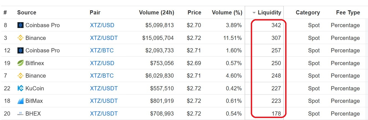Click the Binance logo in XTZ/BTC row
Screen dimensions: 368x120
[20, 76]
